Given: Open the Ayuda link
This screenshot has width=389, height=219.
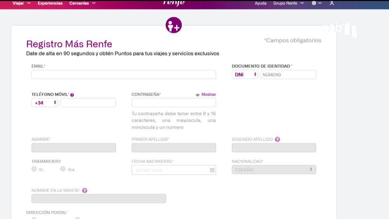Looking at the screenshot, I should tap(260, 3).
